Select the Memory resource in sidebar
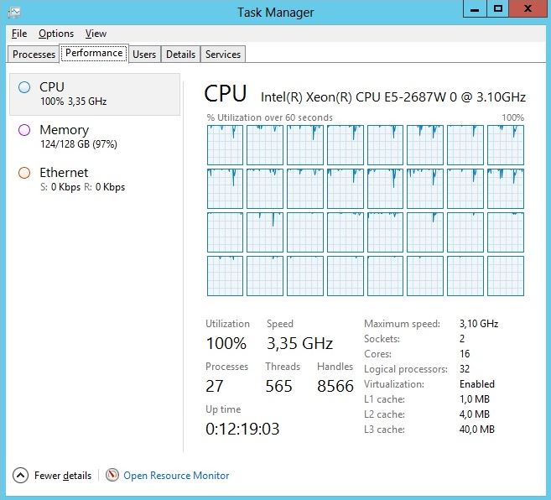Screen dimensions: 551x500 tap(95, 137)
